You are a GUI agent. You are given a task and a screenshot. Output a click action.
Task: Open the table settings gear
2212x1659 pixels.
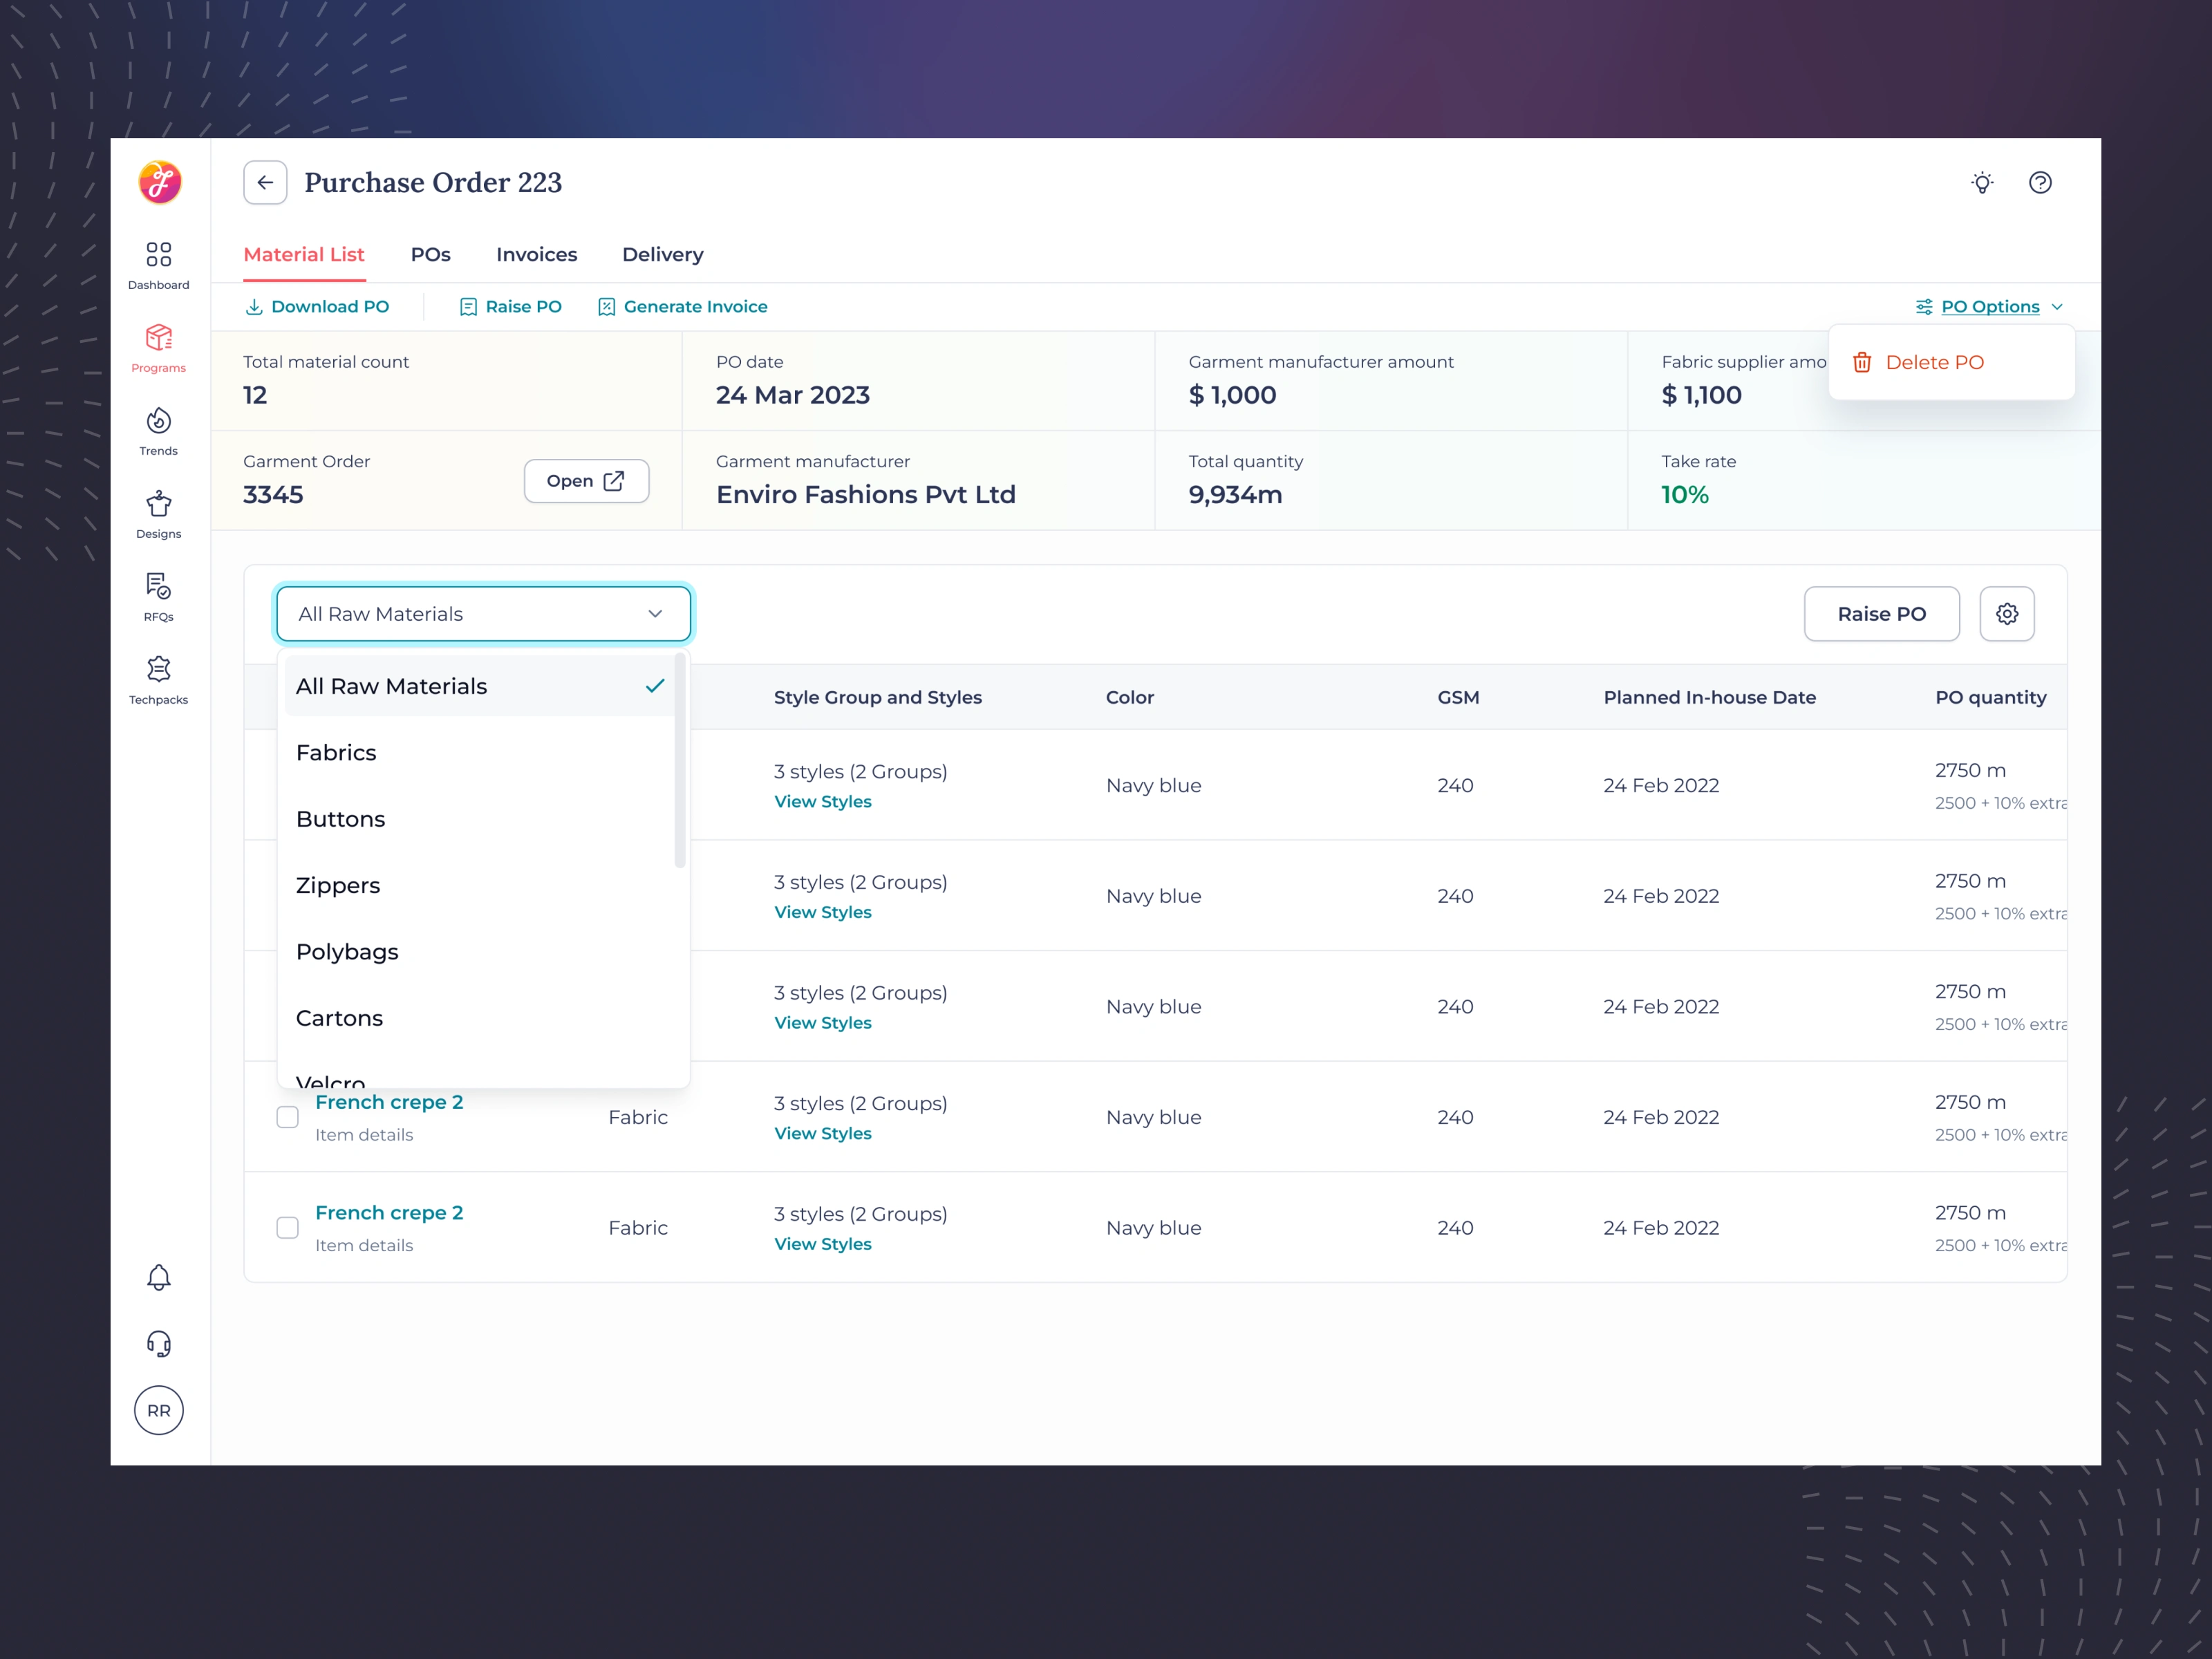(x=2006, y=614)
